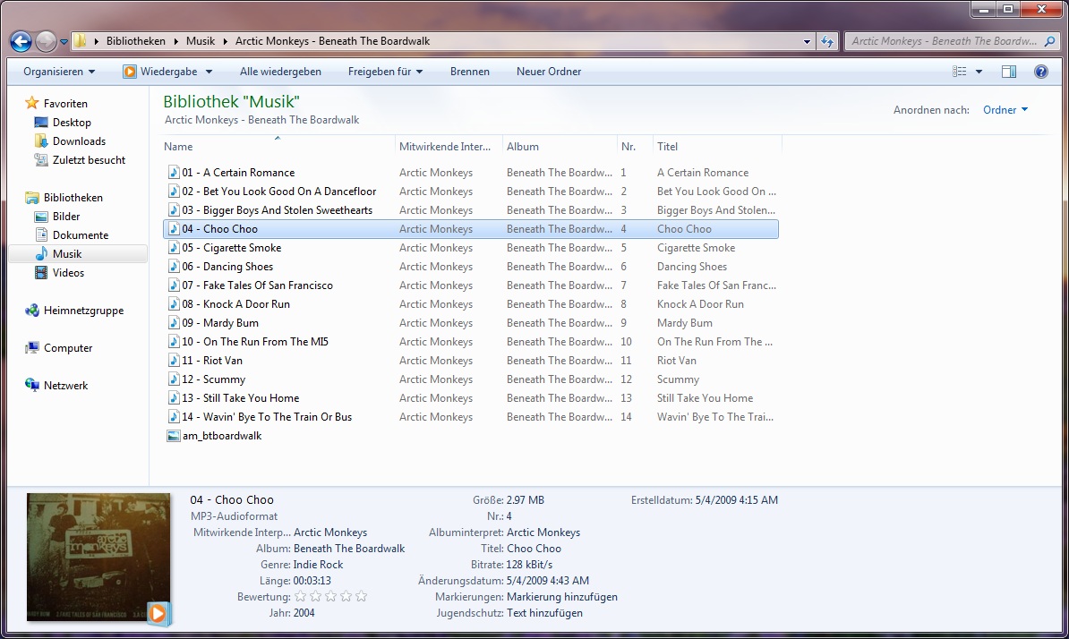Go back with the blue Back arrow
1069x639 pixels.
pyautogui.click(x=21, y=41)
